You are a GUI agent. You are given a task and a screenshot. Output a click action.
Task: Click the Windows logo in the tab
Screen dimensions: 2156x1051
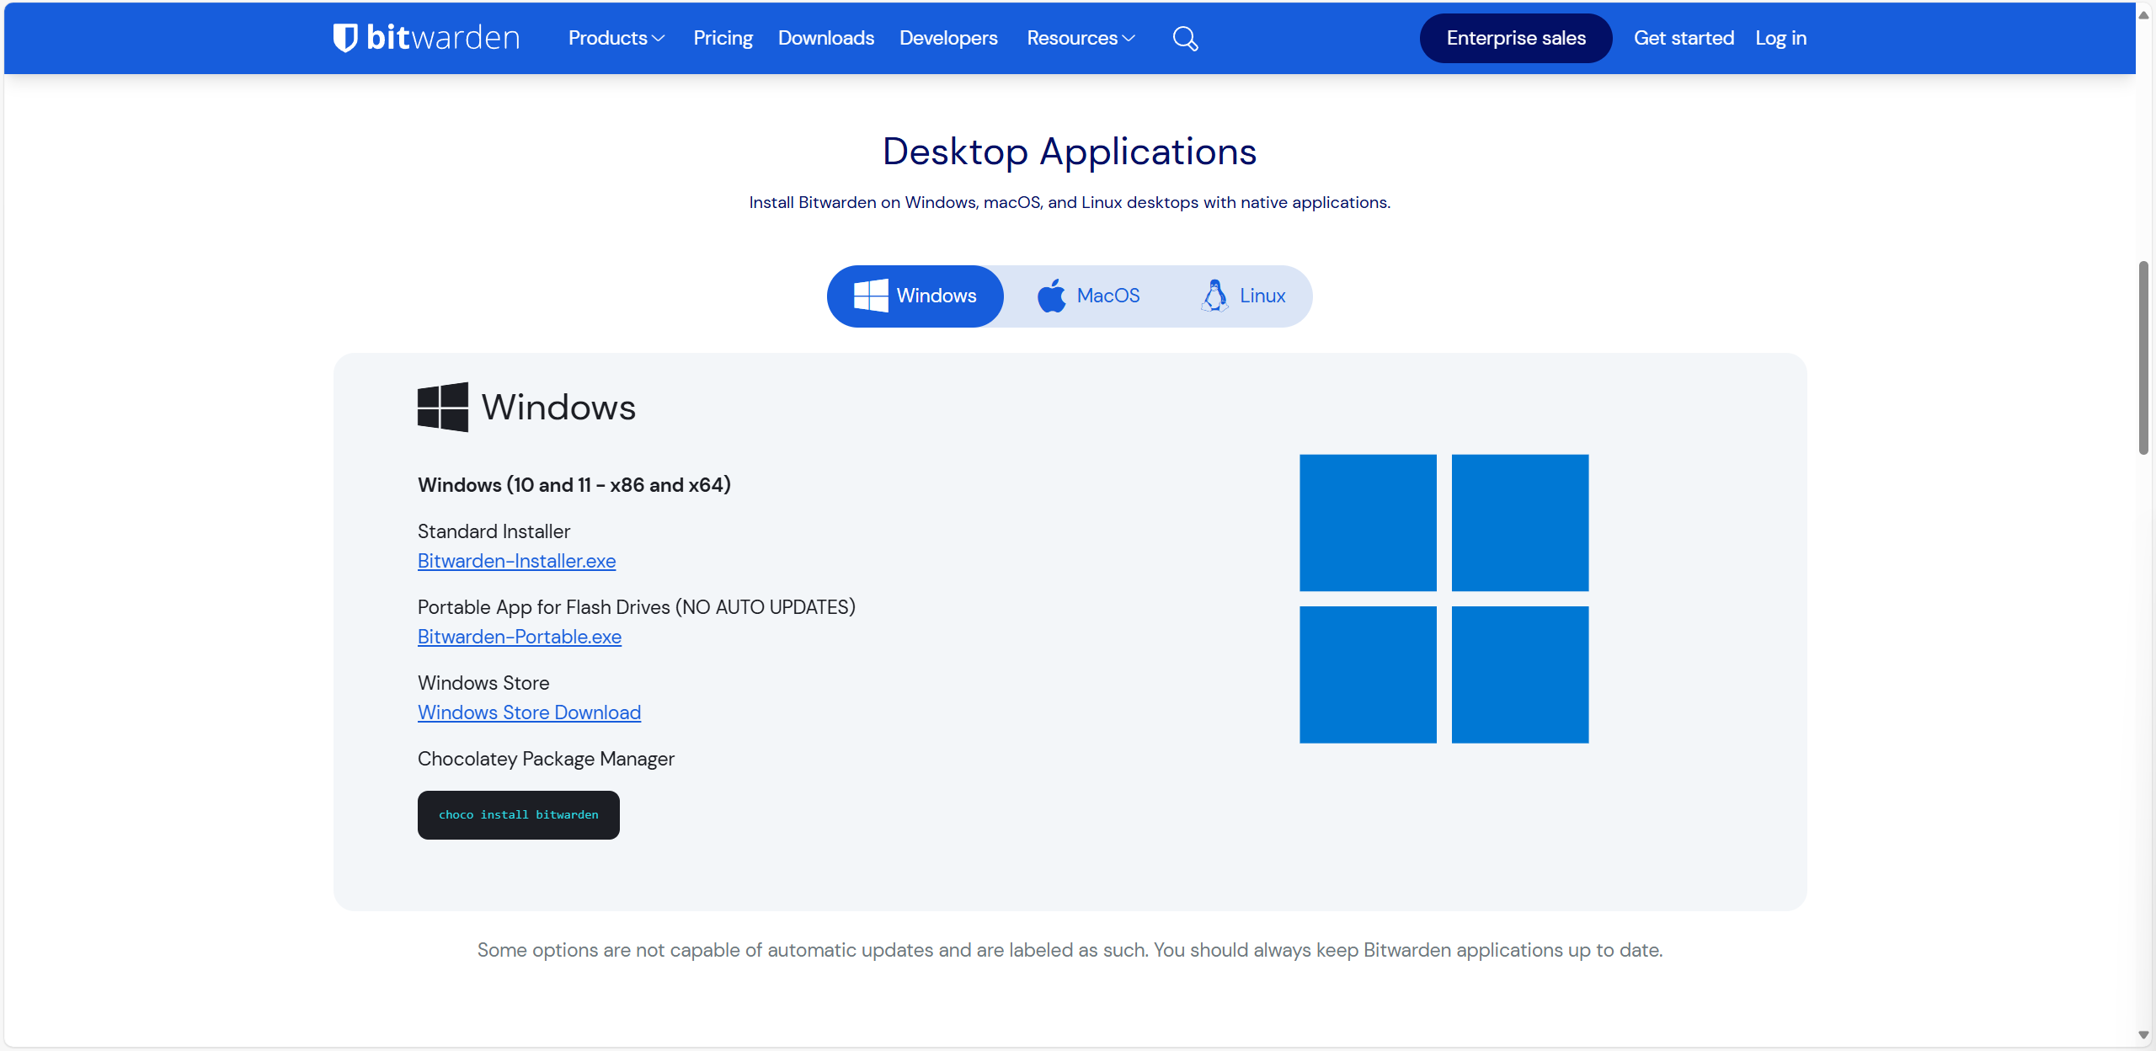pyautogui.click(x=871, y=296)
